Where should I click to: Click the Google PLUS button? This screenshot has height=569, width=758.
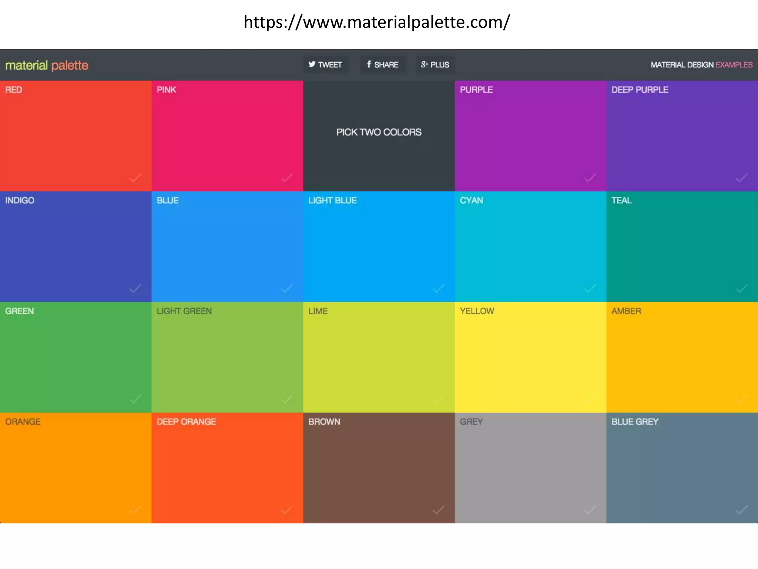[435, 65]
